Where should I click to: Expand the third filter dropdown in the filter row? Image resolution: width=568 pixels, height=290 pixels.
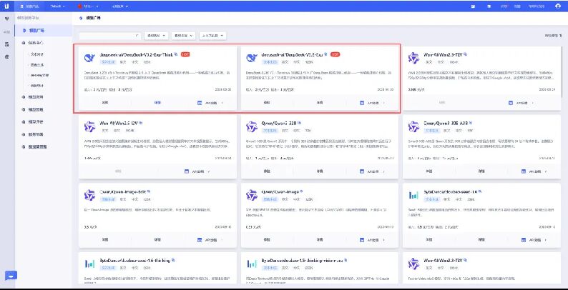pyautogui.click(x=212, y=36)
